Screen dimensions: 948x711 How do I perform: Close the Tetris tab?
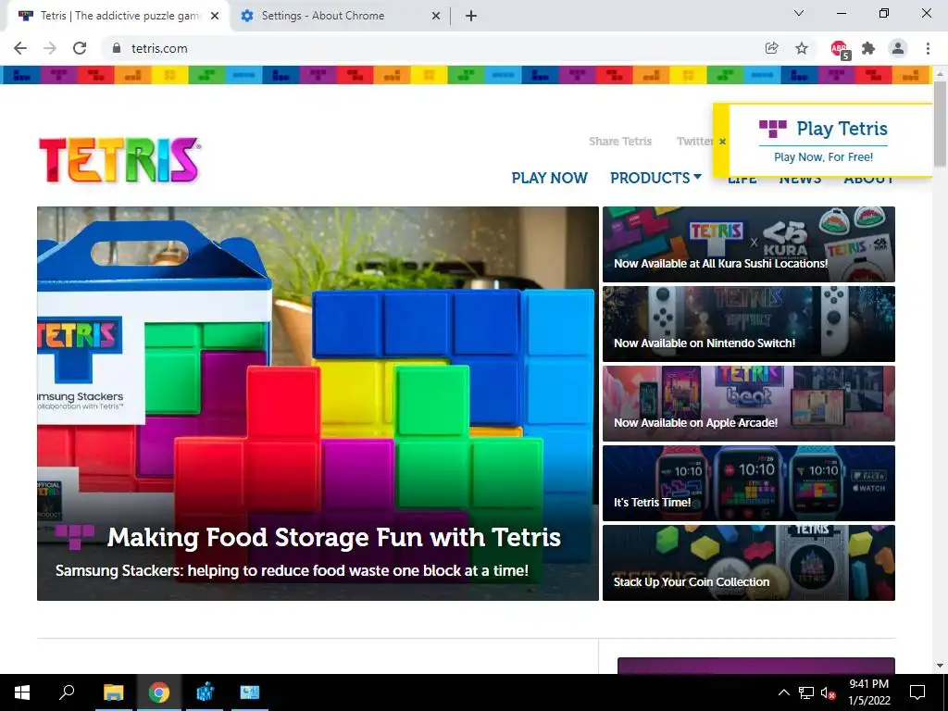coord(215,17)
